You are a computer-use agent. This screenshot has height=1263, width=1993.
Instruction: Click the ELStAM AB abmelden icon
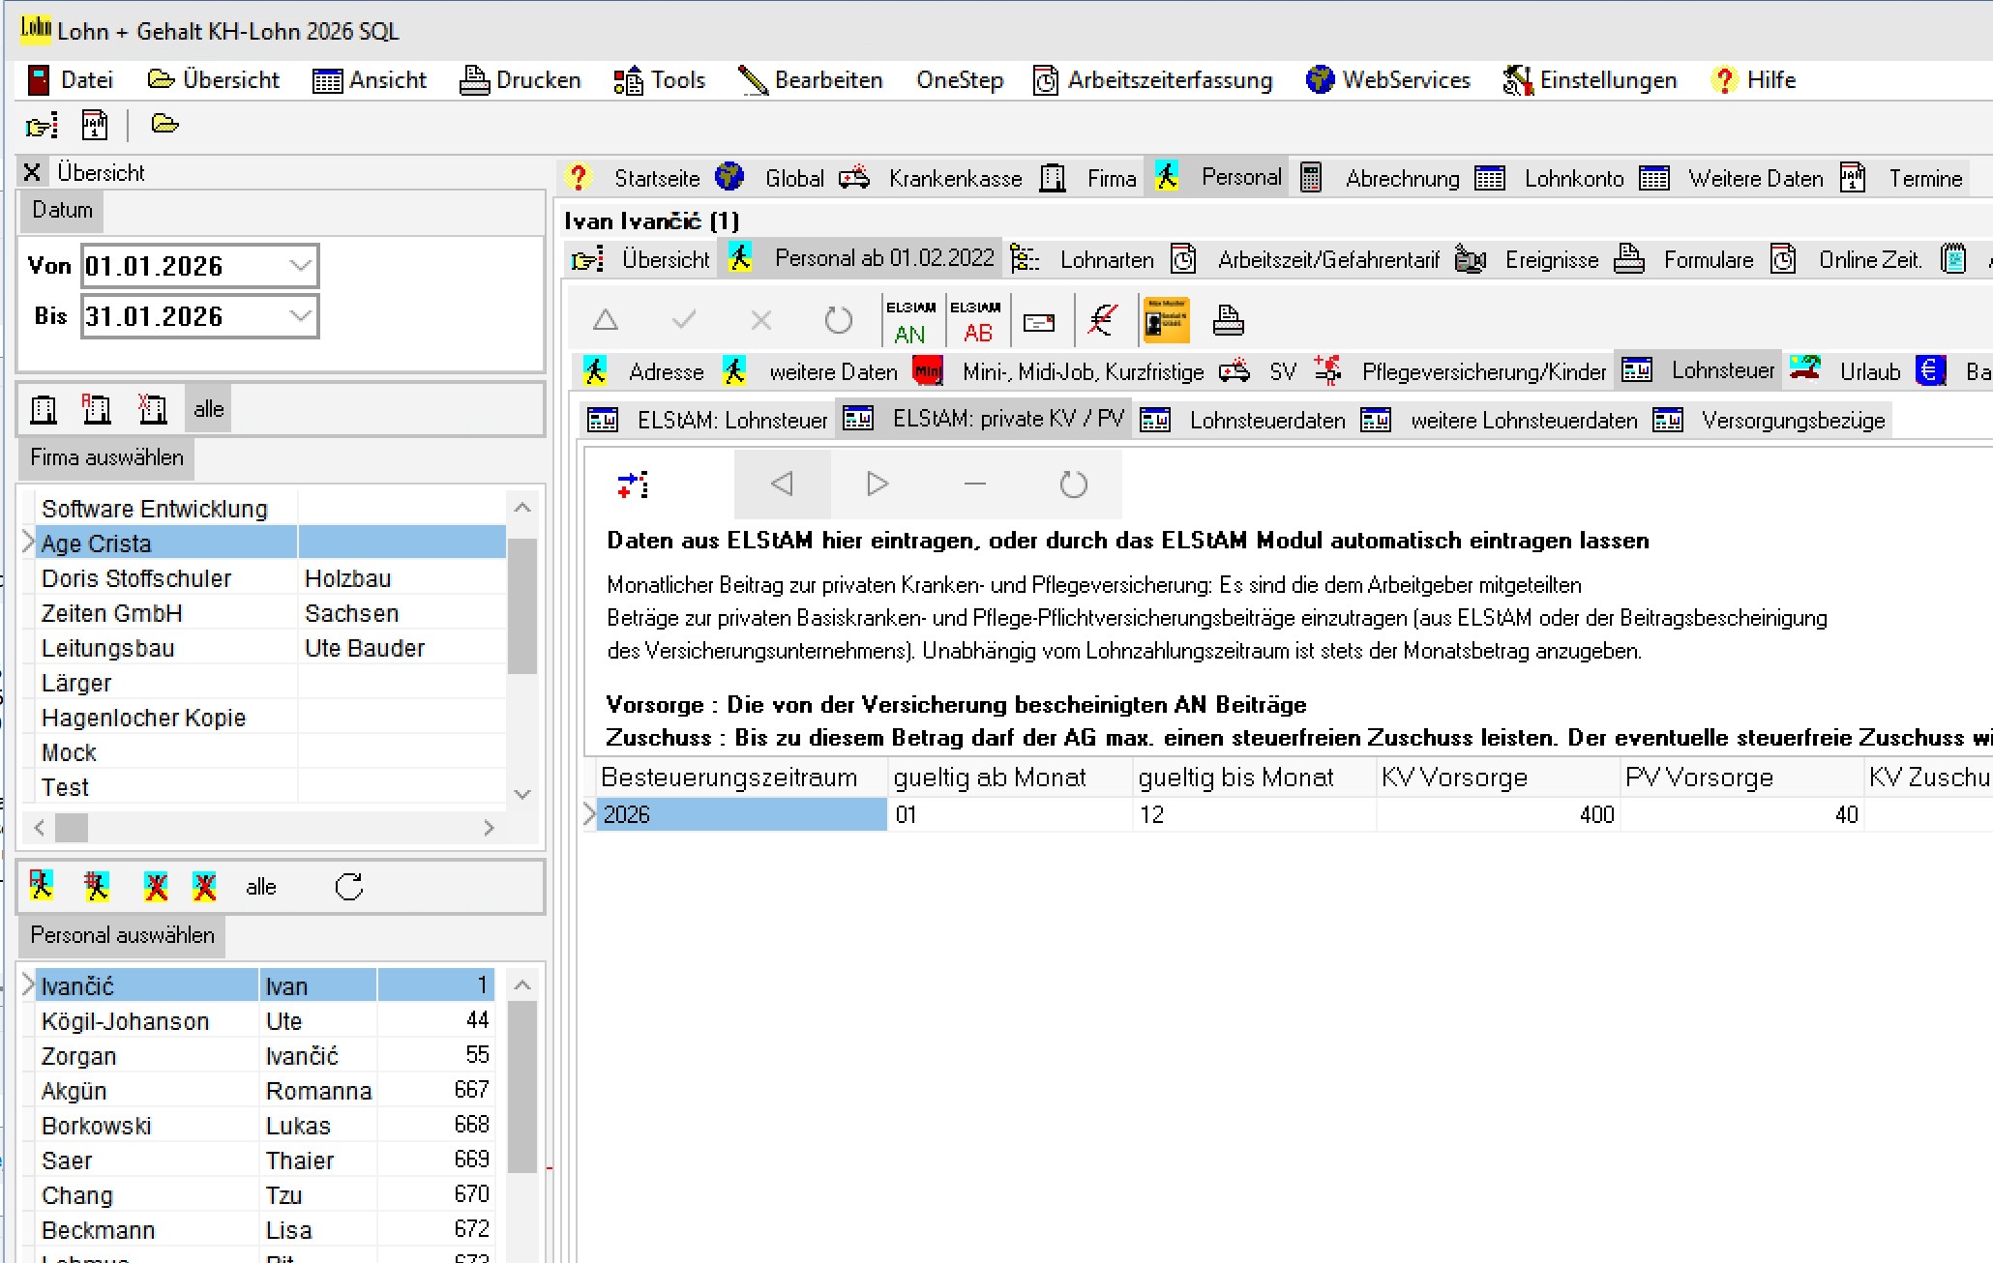[976, 321]
